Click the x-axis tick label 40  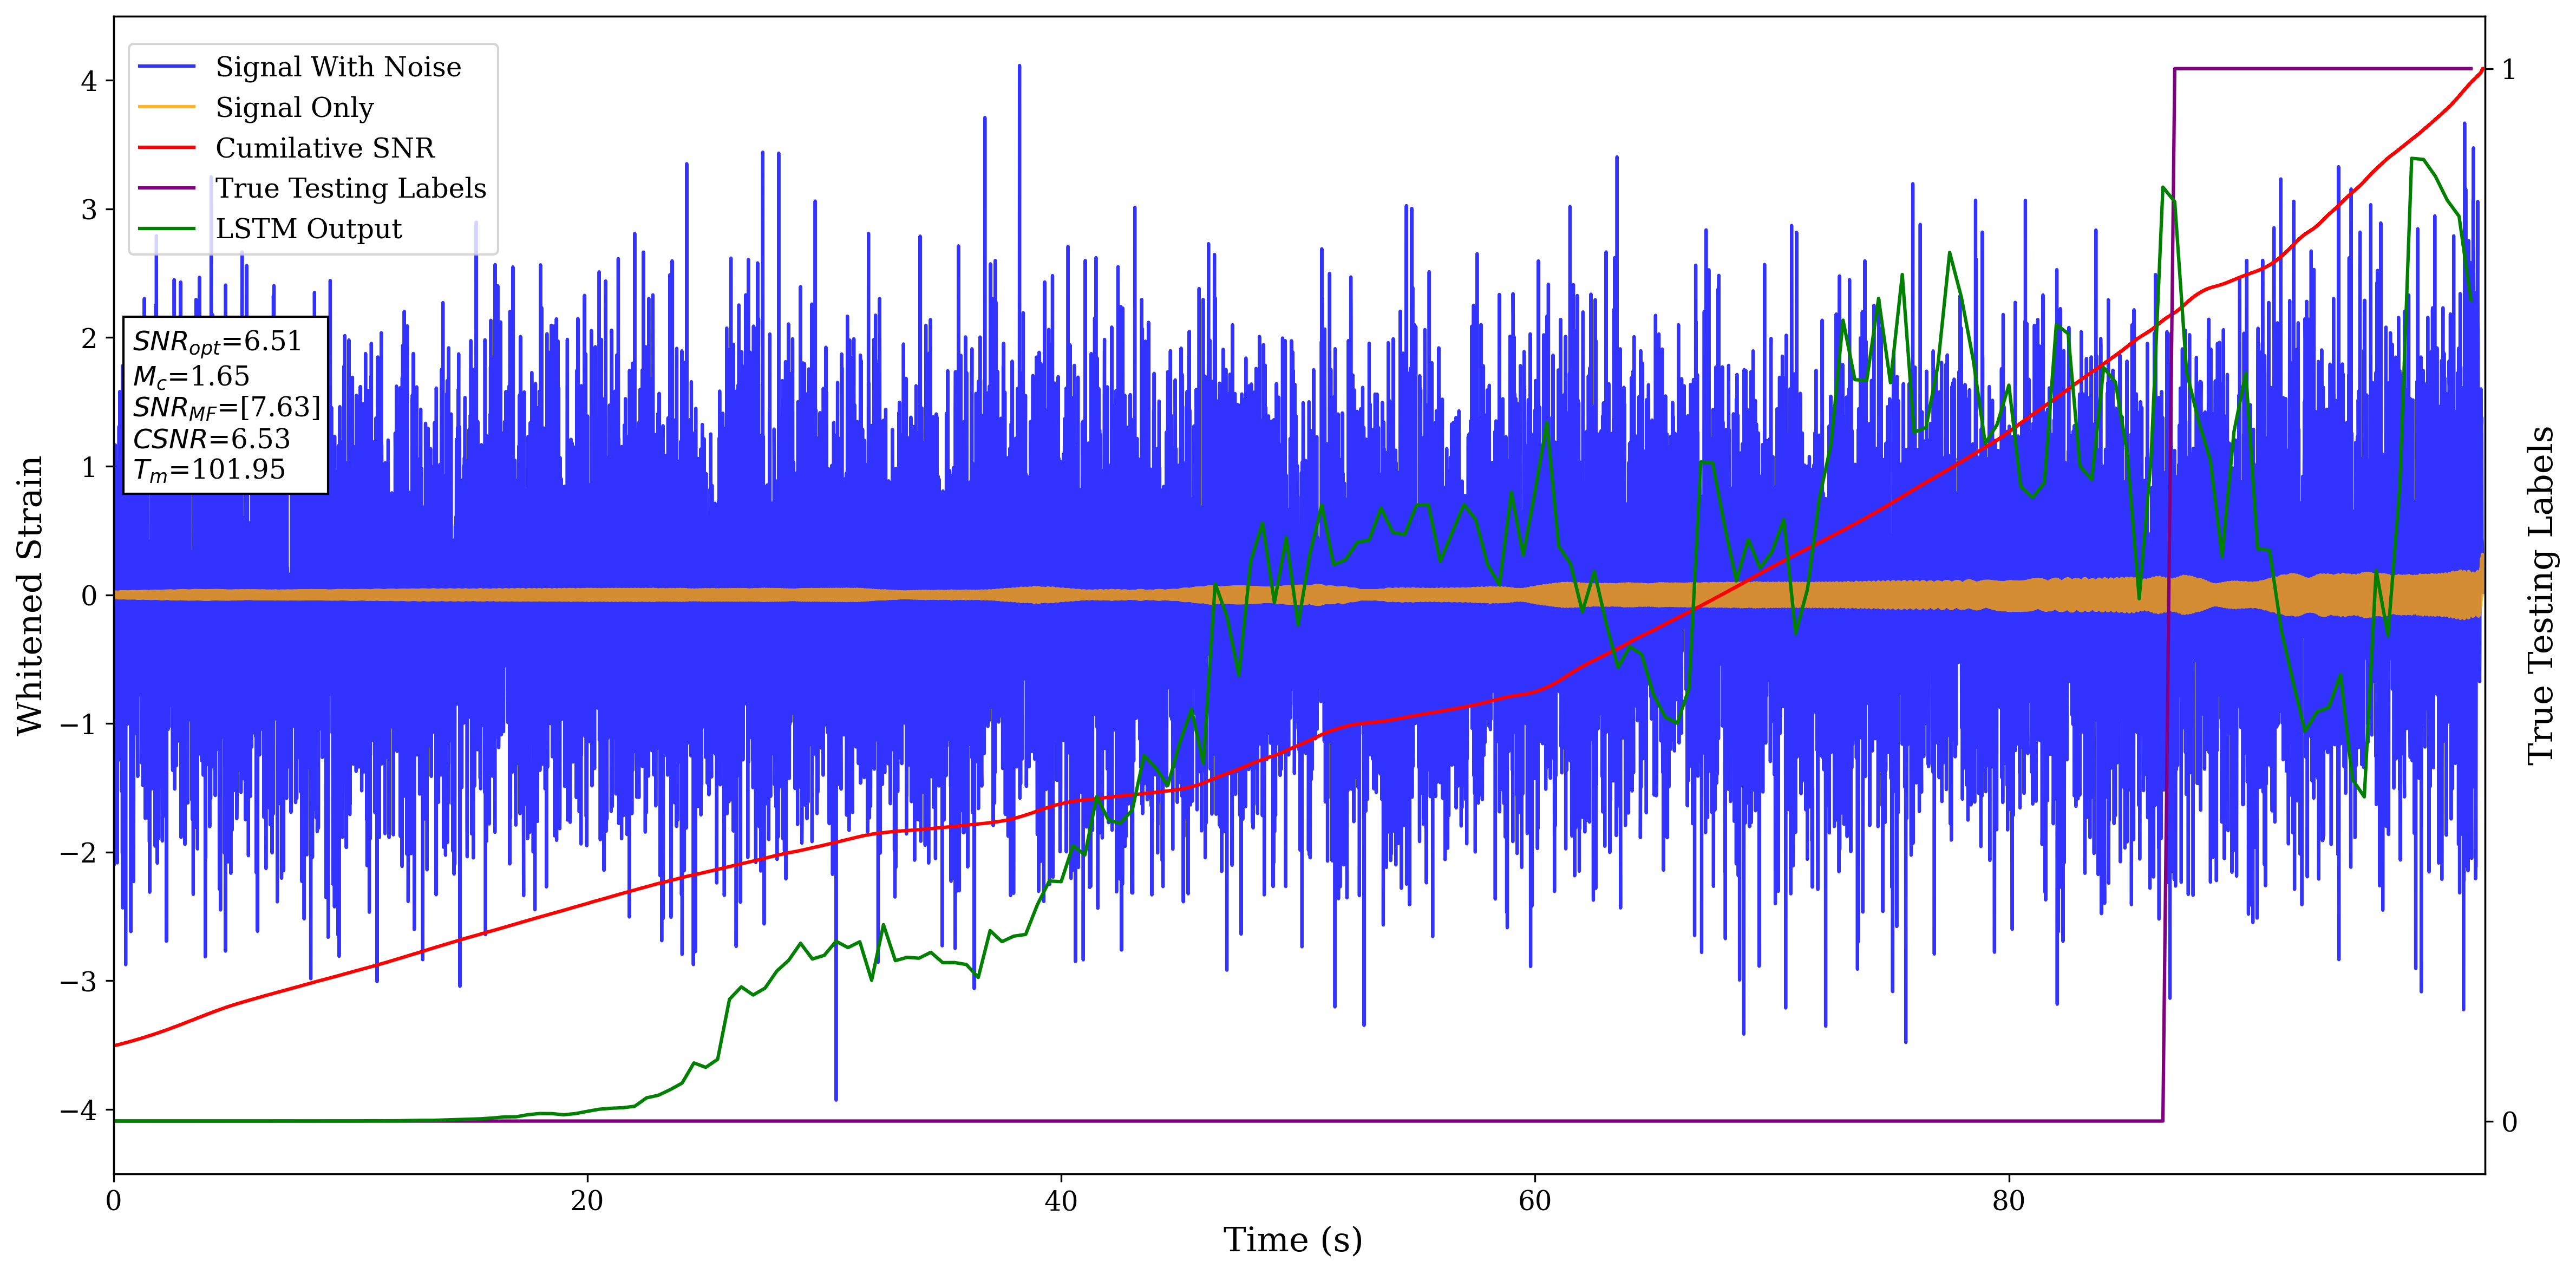(x=1061, y=1201)
